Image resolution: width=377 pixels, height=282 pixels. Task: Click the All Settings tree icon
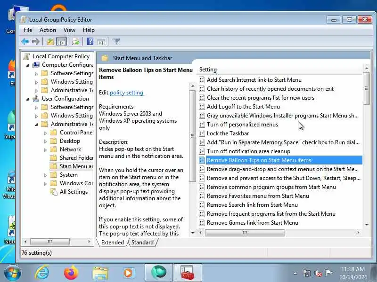(x=53, y=192)
